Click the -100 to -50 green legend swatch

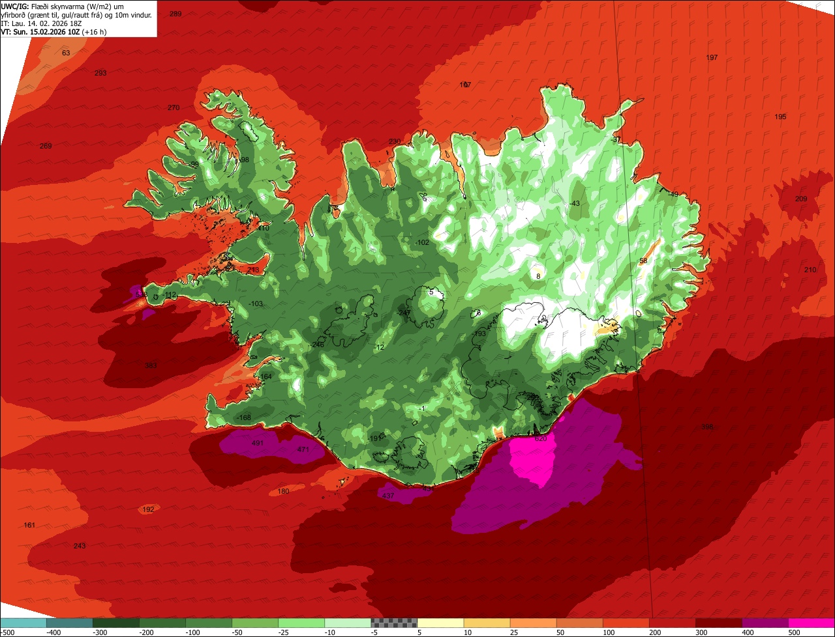[209, 622]
